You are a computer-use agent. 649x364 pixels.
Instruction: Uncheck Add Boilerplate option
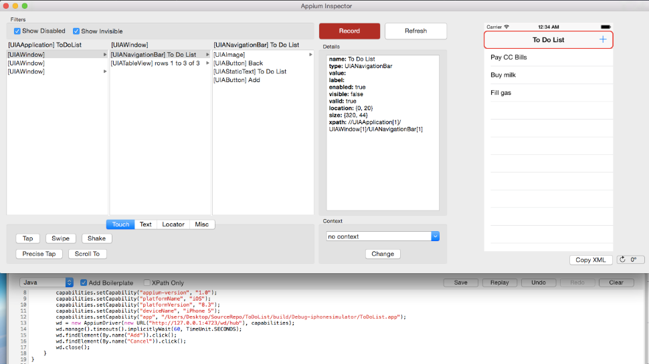pos(84,283)
